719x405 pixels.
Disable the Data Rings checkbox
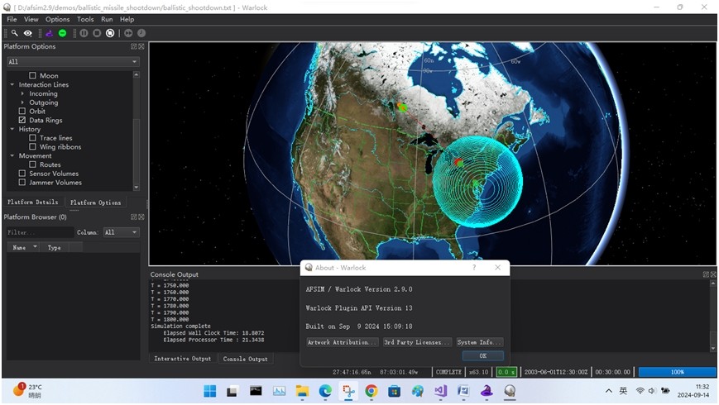[x=22, y=120]
